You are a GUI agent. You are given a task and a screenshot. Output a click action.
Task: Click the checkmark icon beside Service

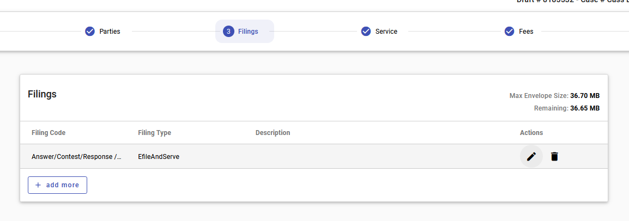click(x=366, y=32)
